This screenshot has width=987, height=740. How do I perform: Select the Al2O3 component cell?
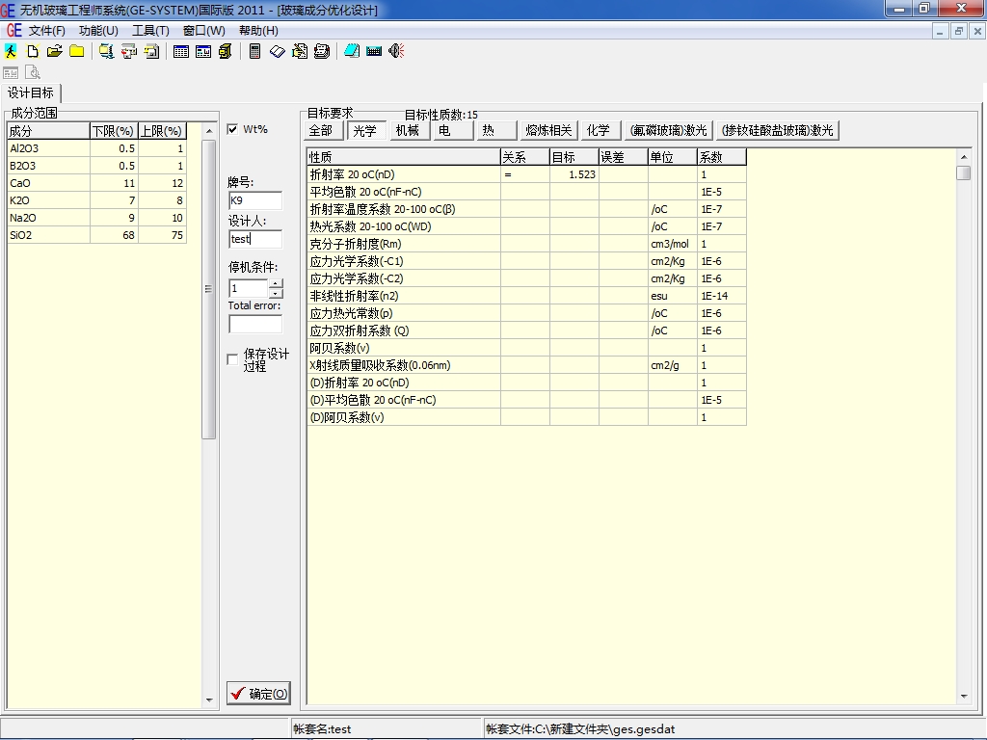48,148
